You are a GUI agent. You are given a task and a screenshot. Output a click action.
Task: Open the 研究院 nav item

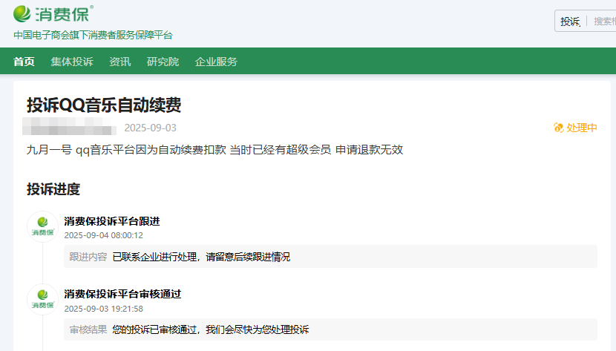point(163,62)
